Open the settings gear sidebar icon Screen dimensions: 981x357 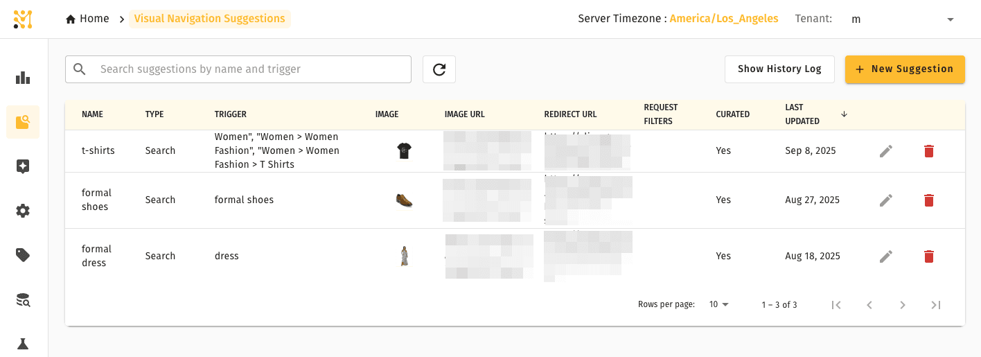23,211
